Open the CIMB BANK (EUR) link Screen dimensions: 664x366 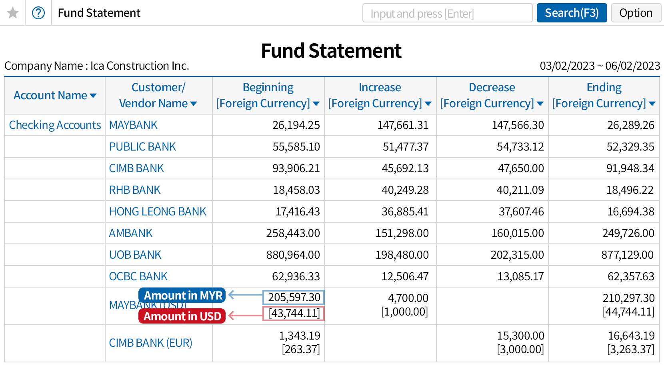pyautogui.click(x=150, y=343)
